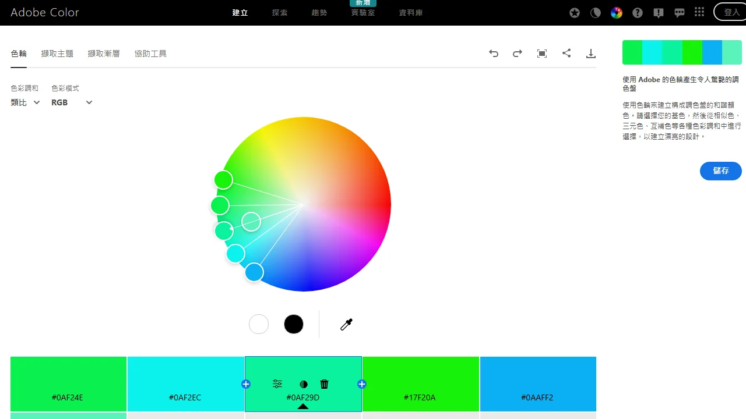
Task: Switch to the 擷取主題 tab
Action: click(x=57, y=53)
